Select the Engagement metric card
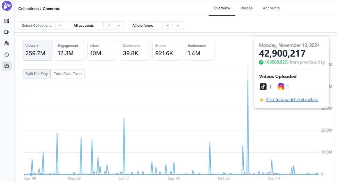The height and width of the screenshot is (183, 337). point(70,51)
